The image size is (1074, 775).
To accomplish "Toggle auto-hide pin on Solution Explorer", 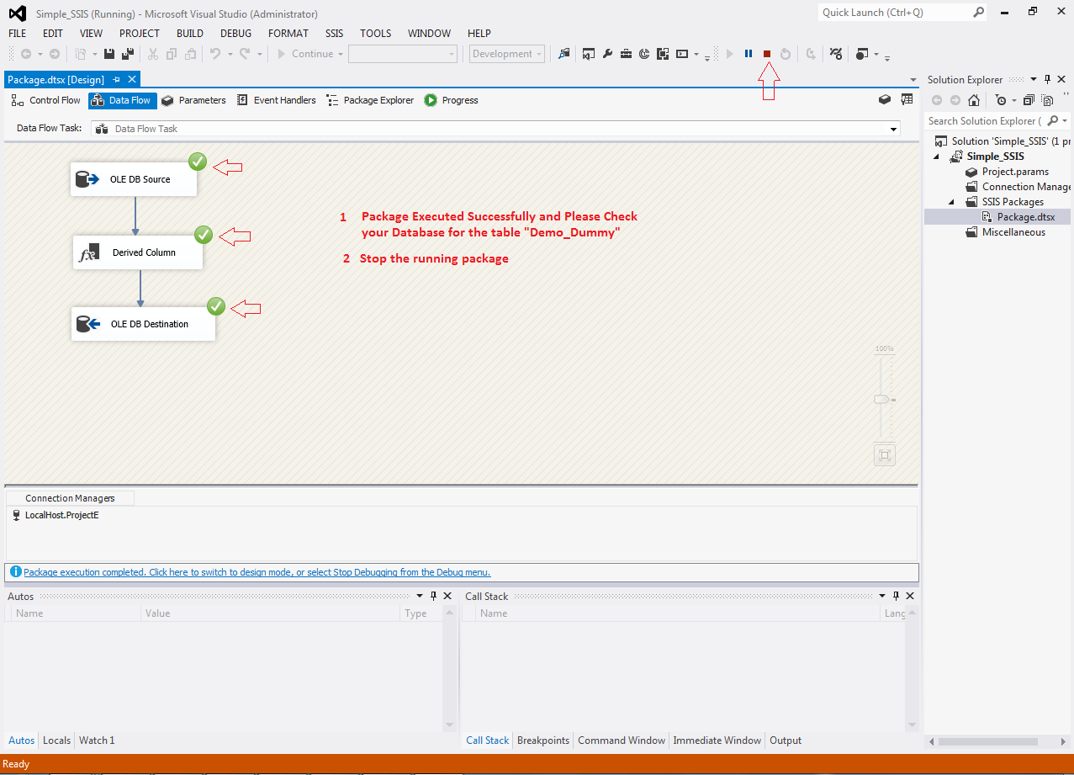I will tap(1048, 79).
